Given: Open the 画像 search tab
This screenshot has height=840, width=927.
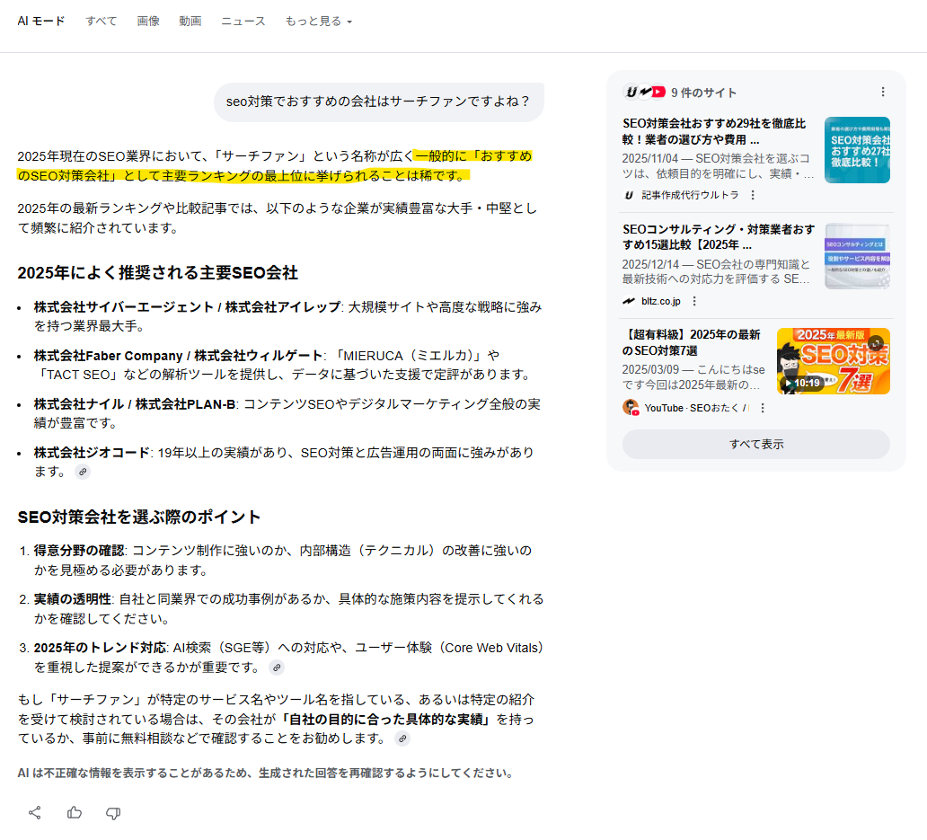Looking at the screenshot, I should pyautogui.click(x=148, y=21).
